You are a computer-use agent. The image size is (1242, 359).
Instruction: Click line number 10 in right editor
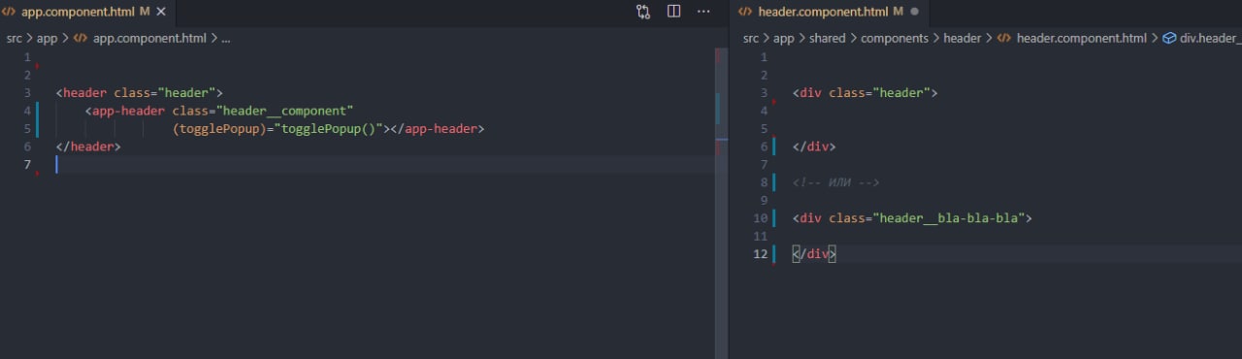coord(761,218)
